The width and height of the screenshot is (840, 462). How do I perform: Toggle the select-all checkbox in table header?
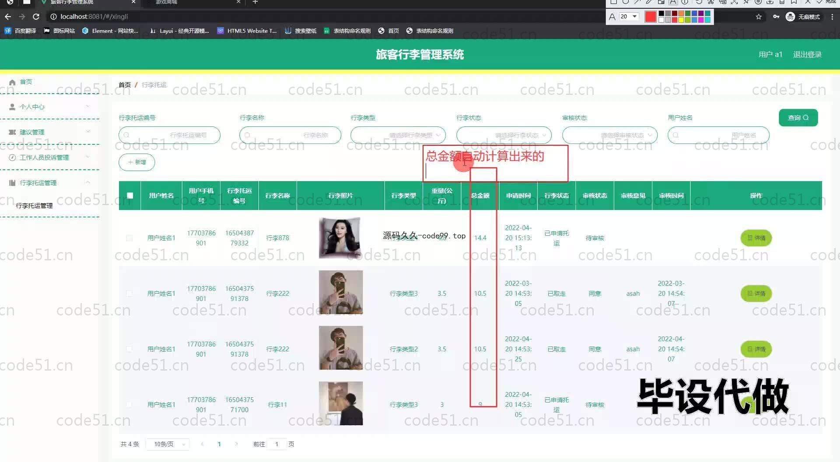point(130,196)
